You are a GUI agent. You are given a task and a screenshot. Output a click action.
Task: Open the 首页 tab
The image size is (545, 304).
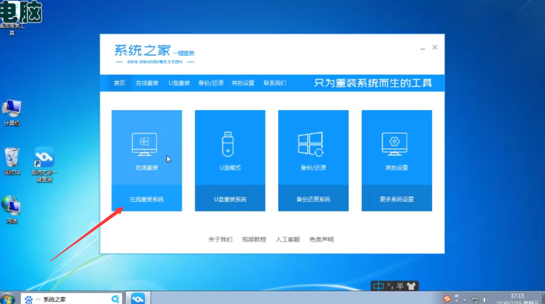(119, 83)
